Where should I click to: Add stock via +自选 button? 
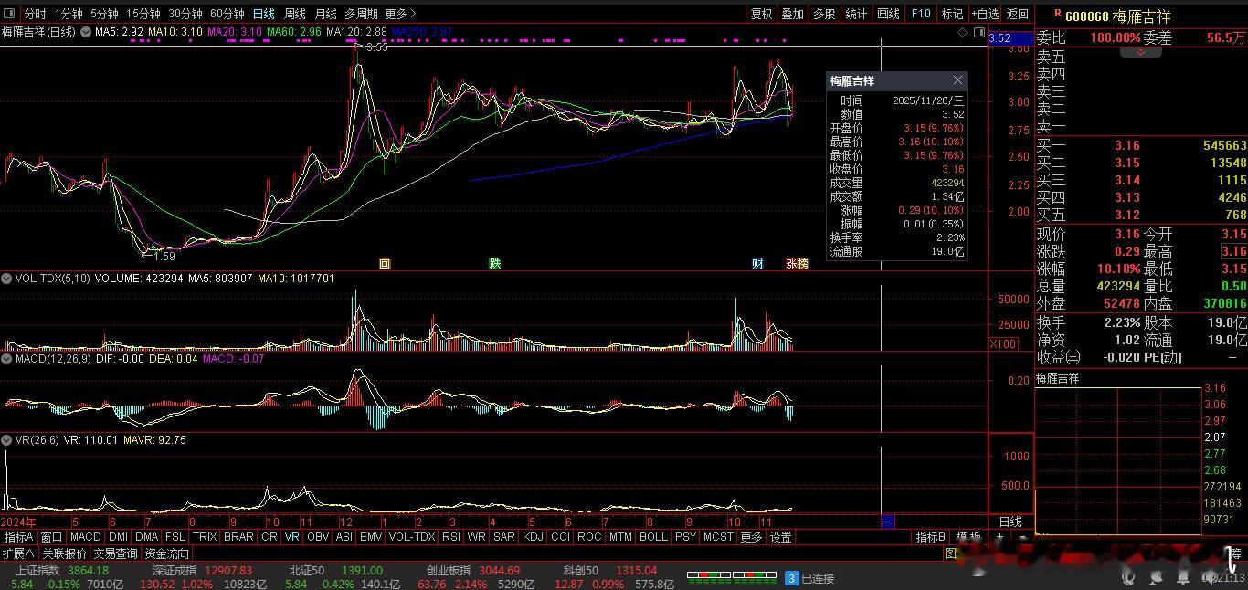click(986, 14)
